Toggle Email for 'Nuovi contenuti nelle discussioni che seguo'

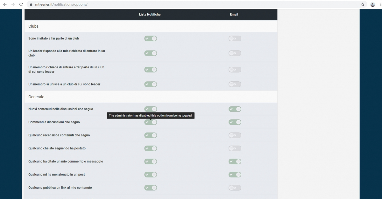pos(235,109)
